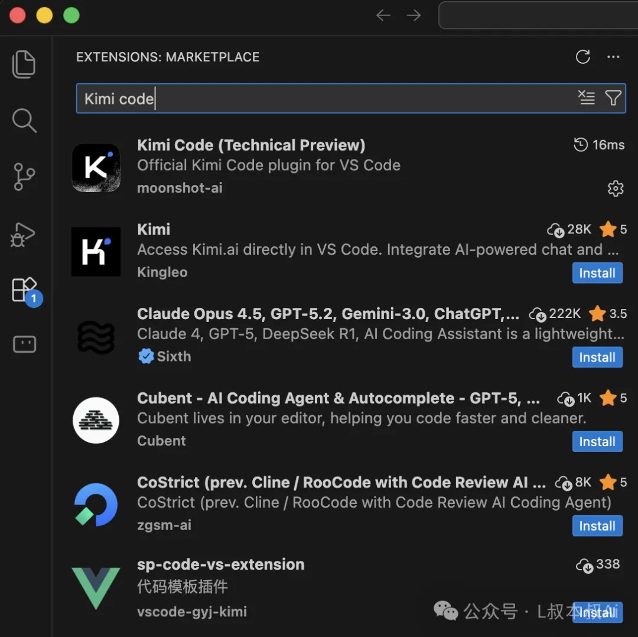Click the sp-code-vs-extension Vue logo
Image resolution: width=638 pixels, height=637 pixels.
(x=96, y=588)
